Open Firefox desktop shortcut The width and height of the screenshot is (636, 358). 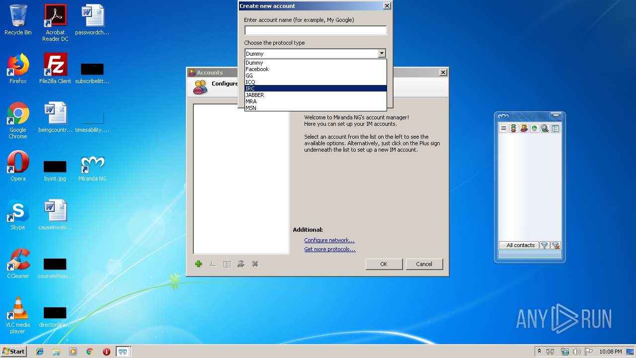(18, 69)
